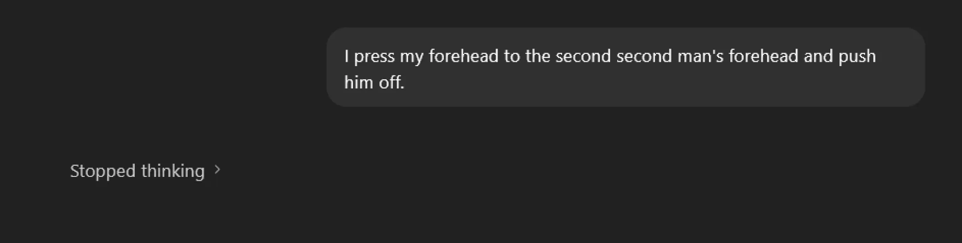Click the word "the" in the message
Screen dimensions: 962x243
538,56
